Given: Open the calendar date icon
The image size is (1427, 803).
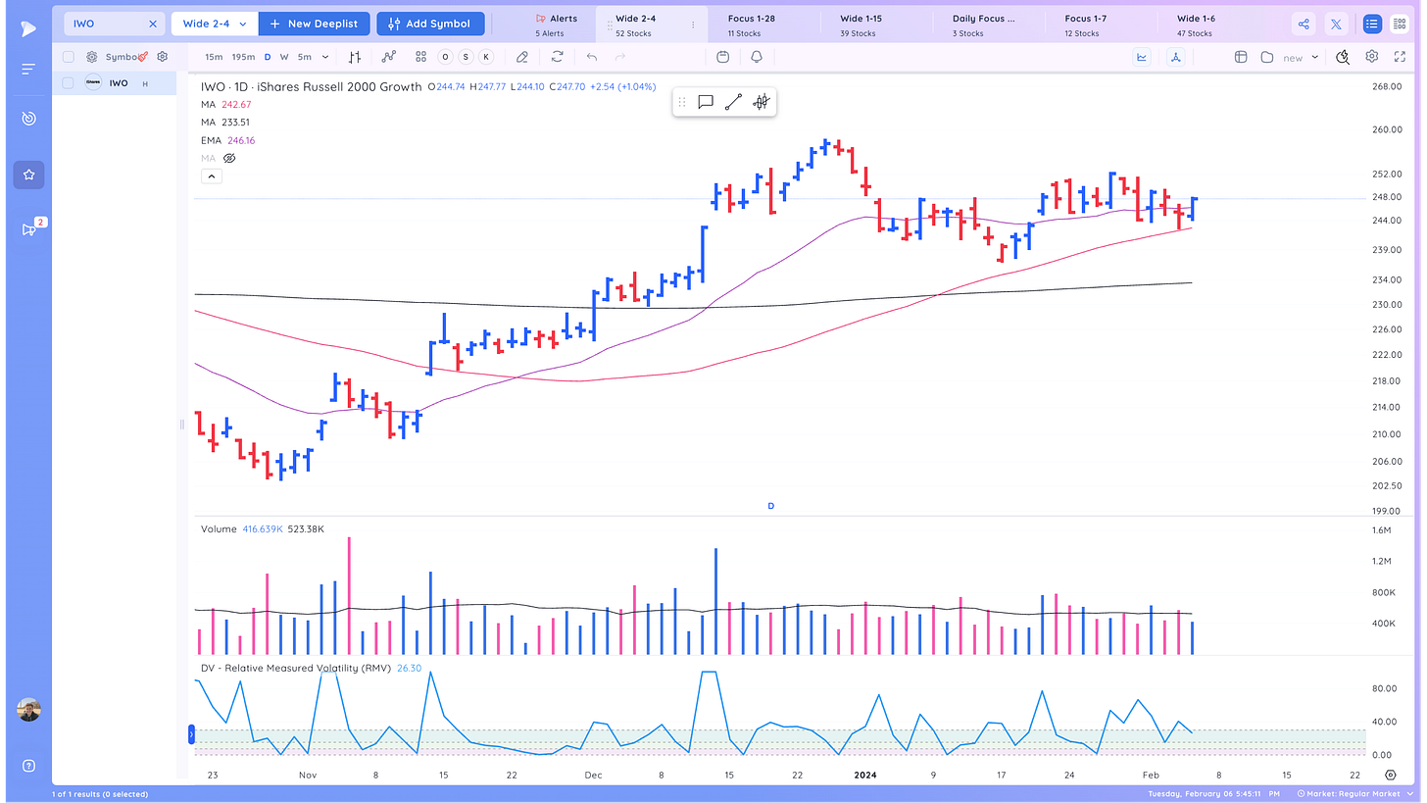Looking at the screenshot, I should [722, 57].
